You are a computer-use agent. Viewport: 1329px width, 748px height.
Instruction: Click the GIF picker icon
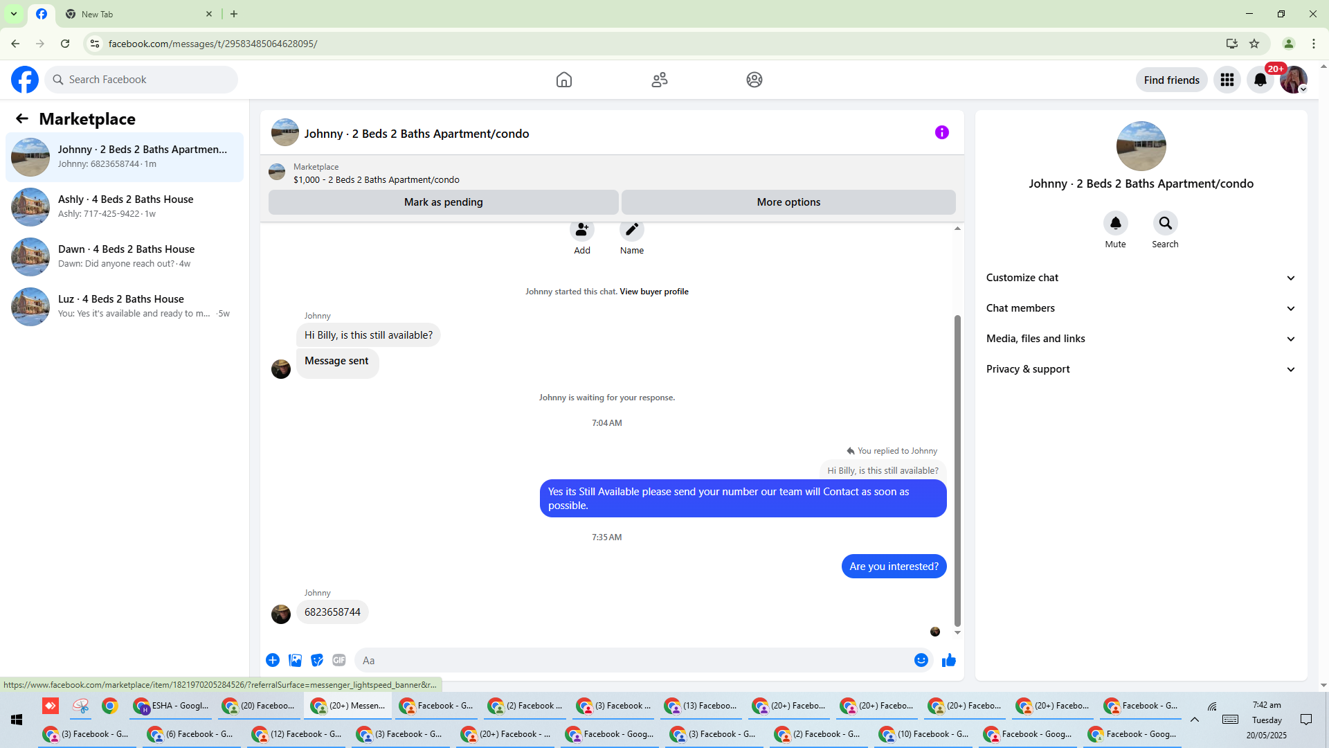(338, 660)
